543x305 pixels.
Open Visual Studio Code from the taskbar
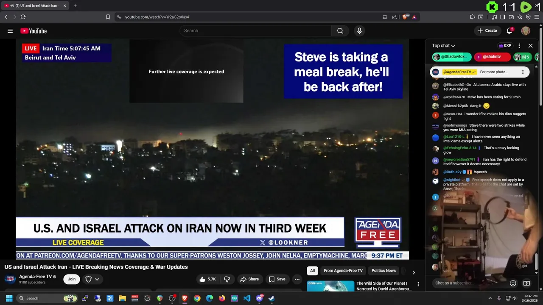tap(247, 298)
